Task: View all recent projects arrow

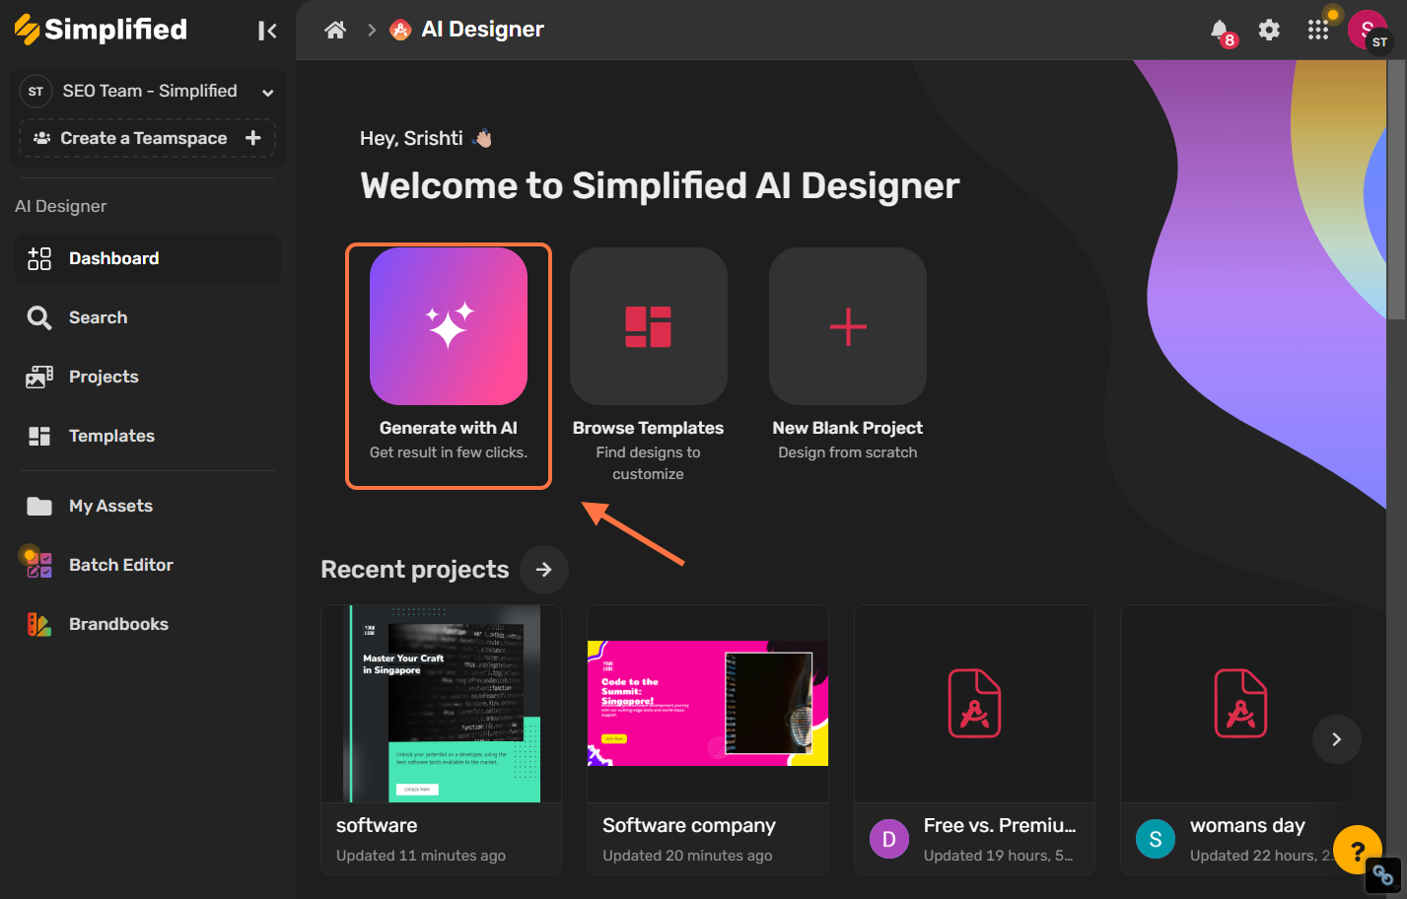Action: tap(544, 570)
